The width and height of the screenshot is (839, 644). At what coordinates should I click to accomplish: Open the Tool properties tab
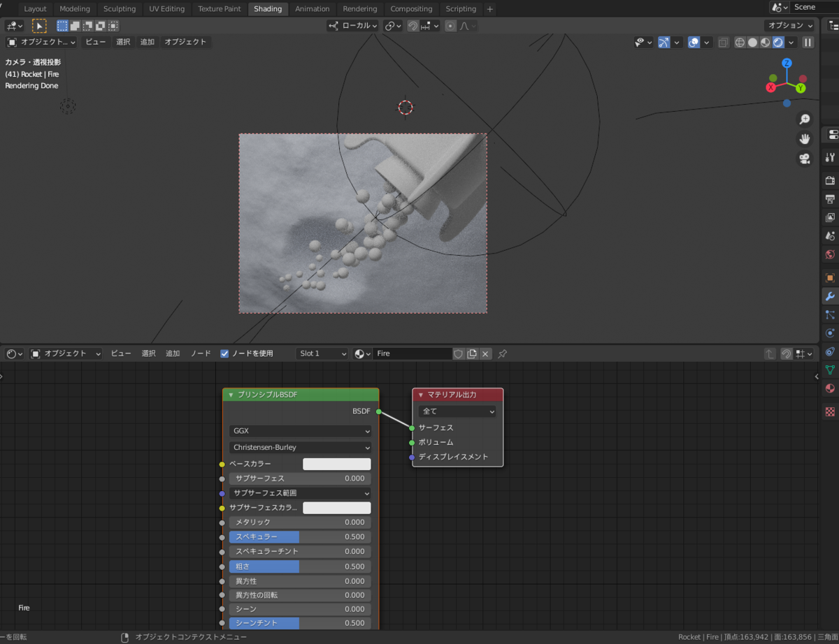coord(830,157)
